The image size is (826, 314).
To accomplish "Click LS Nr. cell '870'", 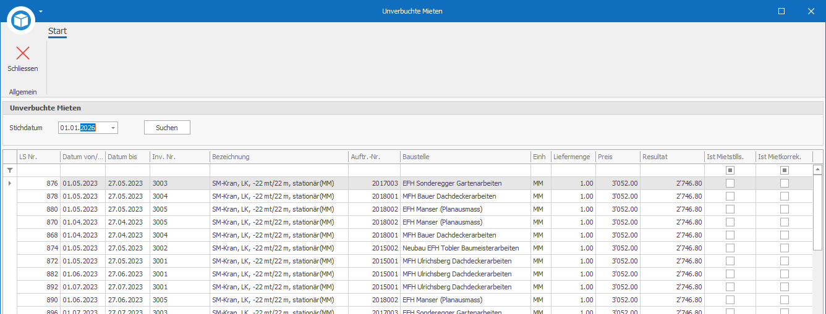I will pos(38,222).
